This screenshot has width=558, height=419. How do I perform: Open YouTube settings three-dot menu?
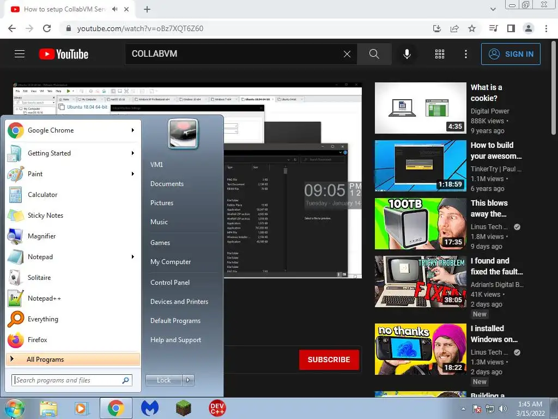click(x=466, y=54)
